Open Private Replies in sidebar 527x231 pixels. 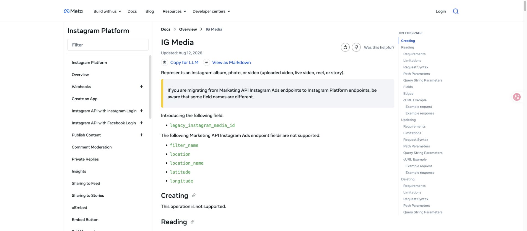pos(85,159)
